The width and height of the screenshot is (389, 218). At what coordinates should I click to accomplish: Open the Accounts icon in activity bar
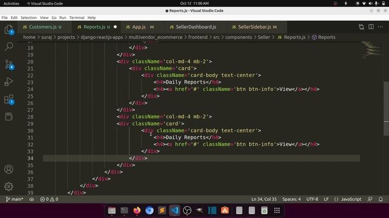(9, 169)
